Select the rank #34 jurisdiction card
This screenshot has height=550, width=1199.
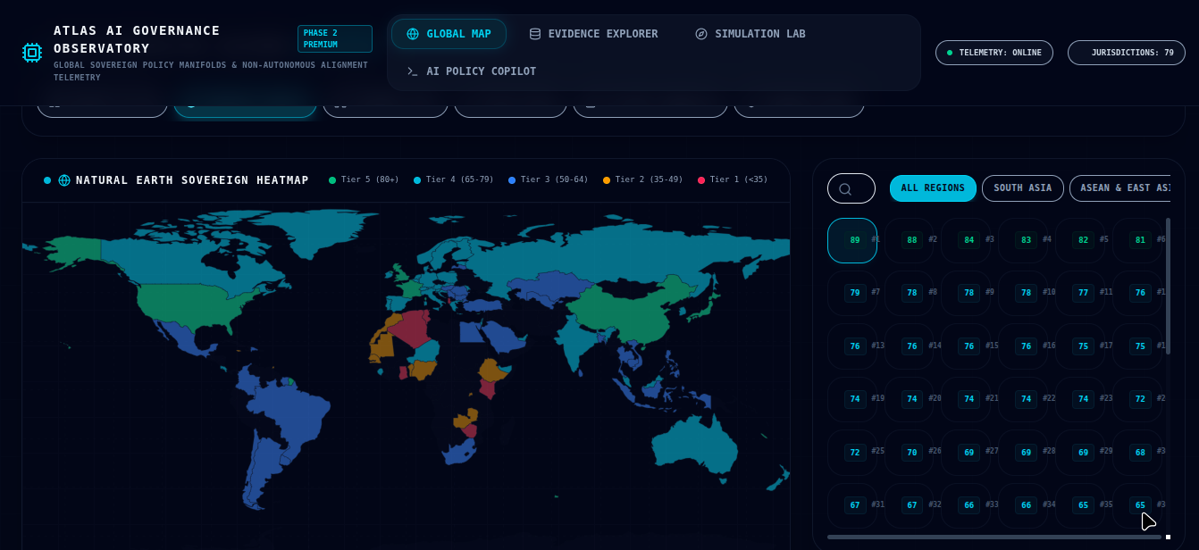(1024, 505)
